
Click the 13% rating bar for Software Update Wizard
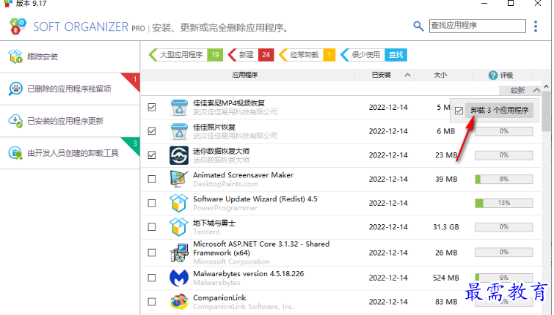click(x=504, y=203)
